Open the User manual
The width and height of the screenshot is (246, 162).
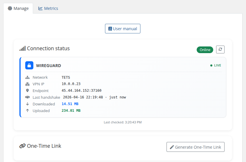pyautogui.click(x=123, y=29)
